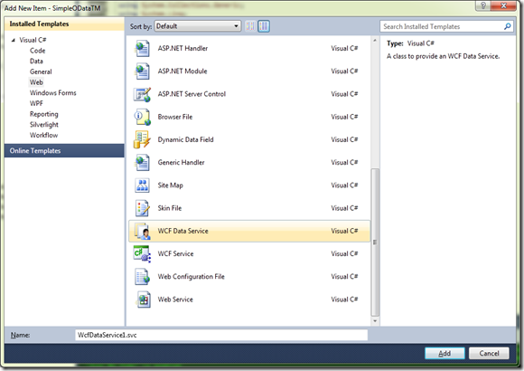The width and height of the screenshot is (524, 371).
Task: Click the 'Web Service' template name
Action: point(175,300)
